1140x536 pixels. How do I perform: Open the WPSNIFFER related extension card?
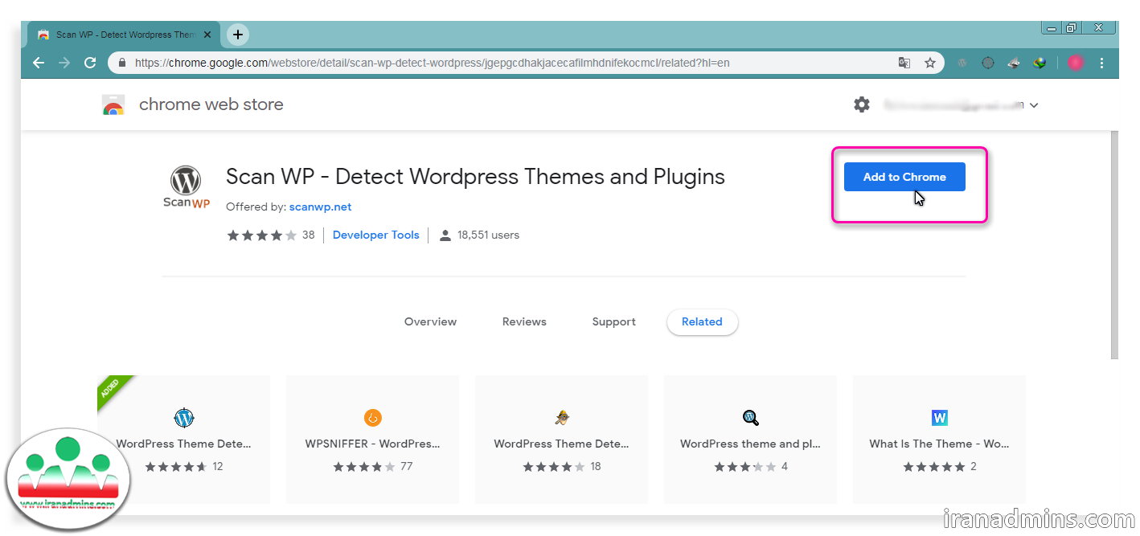(373, 439)
